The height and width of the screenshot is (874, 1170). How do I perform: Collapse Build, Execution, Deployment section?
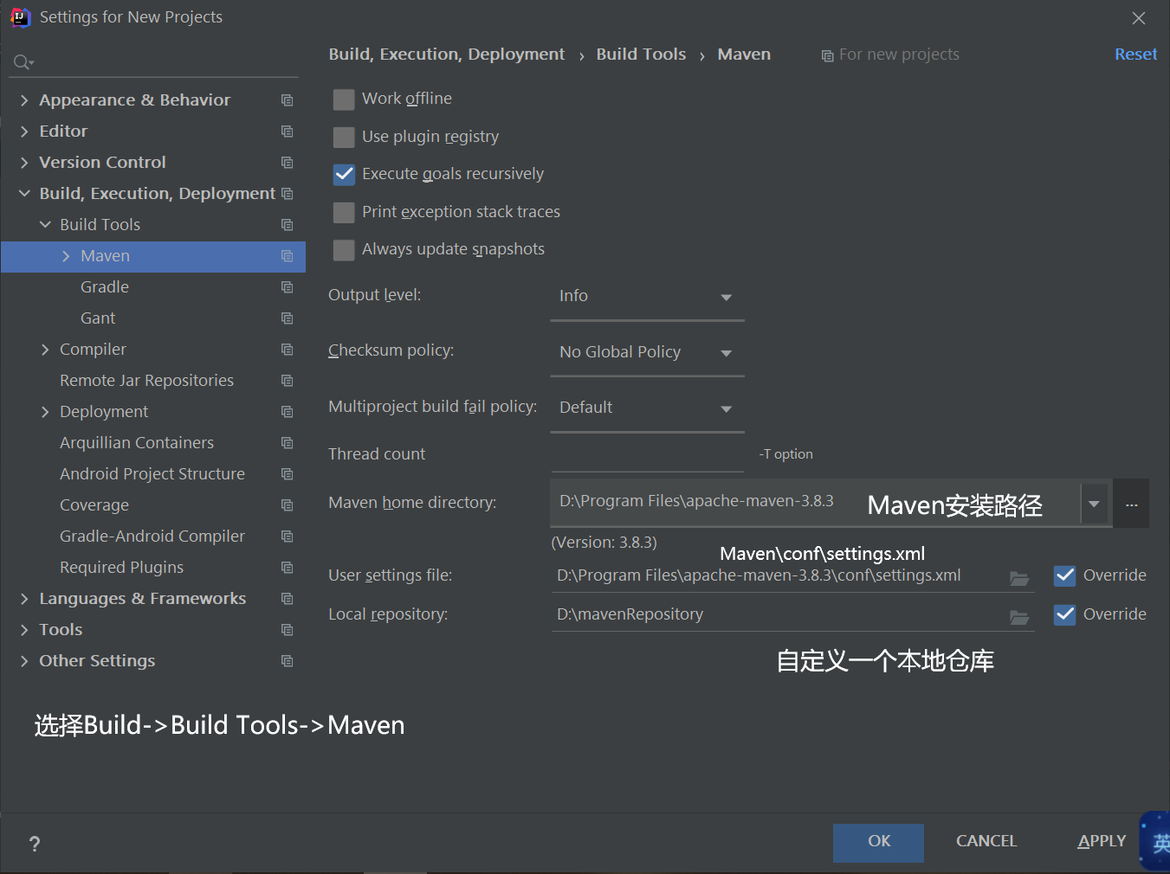click(24, 194)
